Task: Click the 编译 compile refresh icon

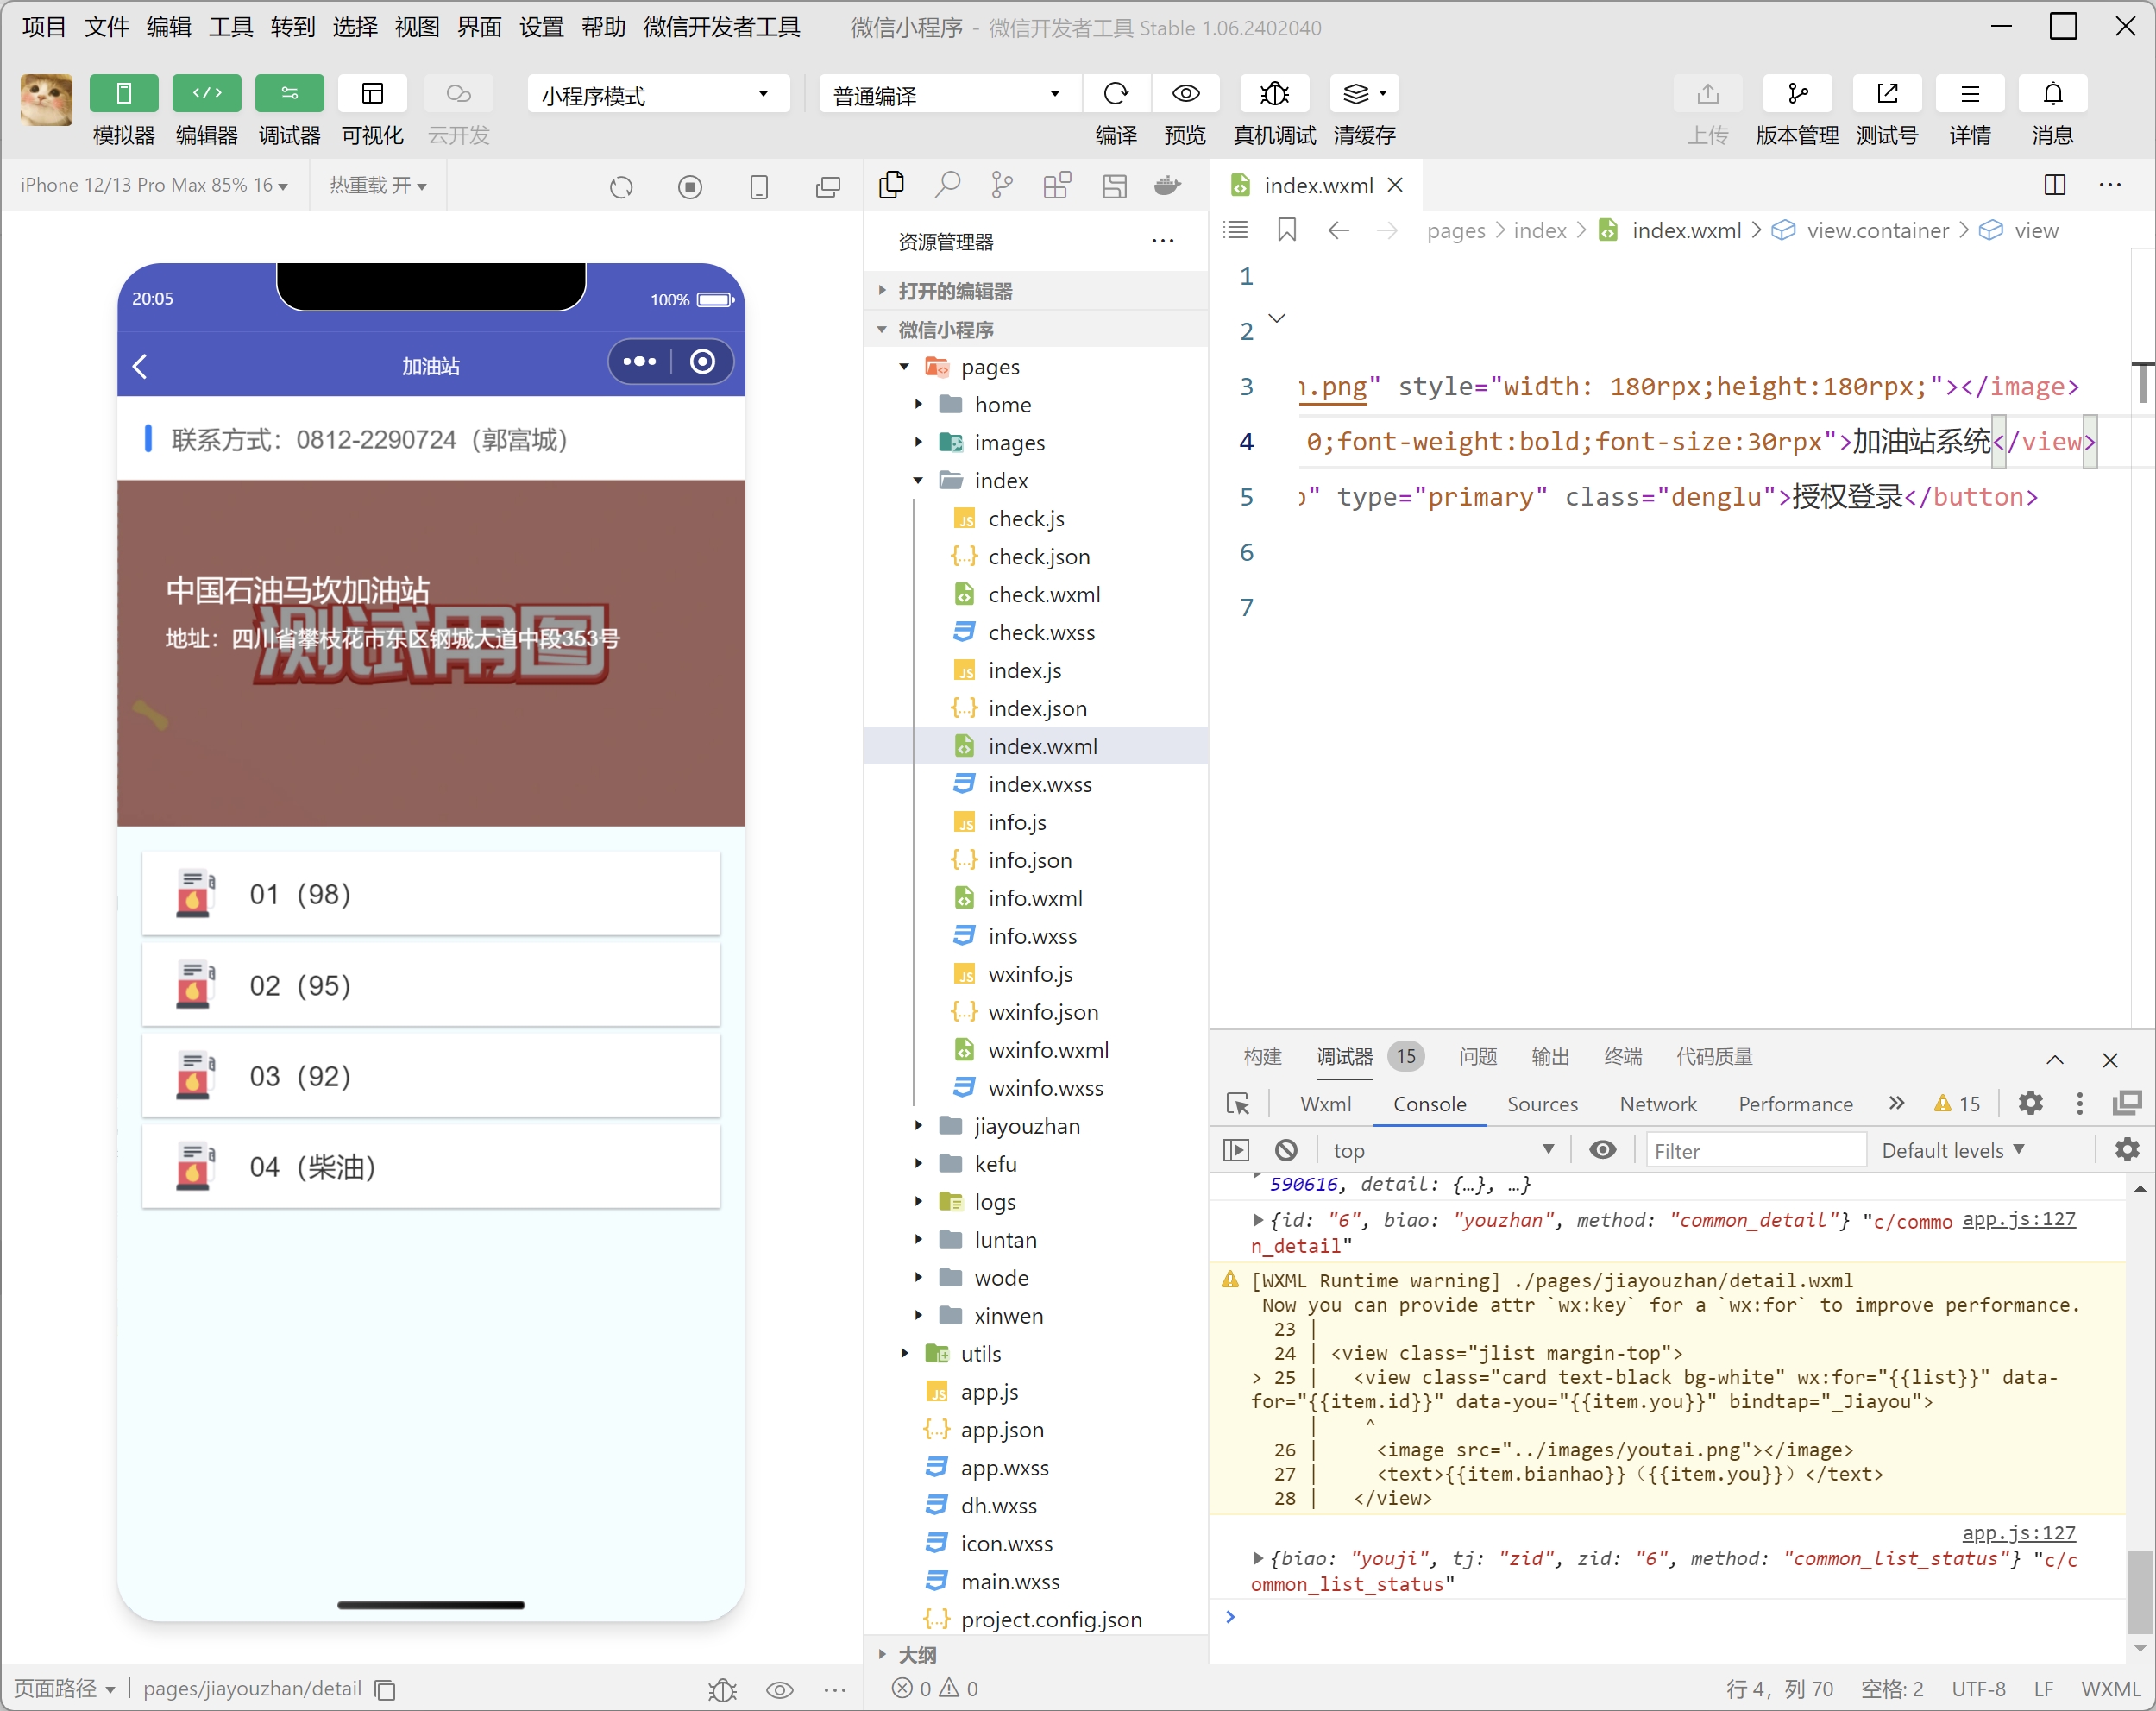Action: pyautogui.click(x=1116, y=94)
